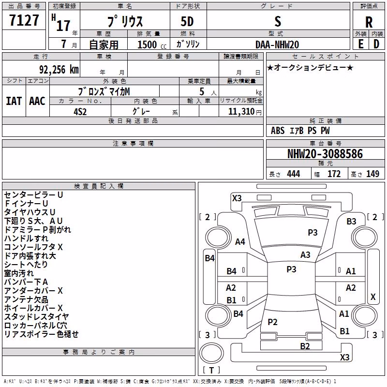Click the seating capacity value 5
The width and height of the screenshot is (387, 387).
tap(202, 91)
